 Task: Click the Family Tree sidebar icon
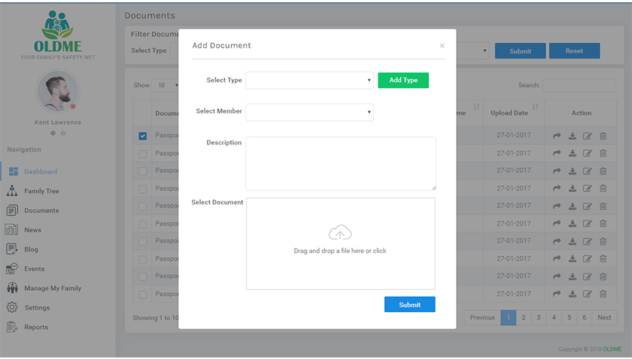(12, 191)
